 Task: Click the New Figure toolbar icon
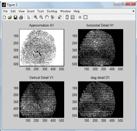click(4, 17)
